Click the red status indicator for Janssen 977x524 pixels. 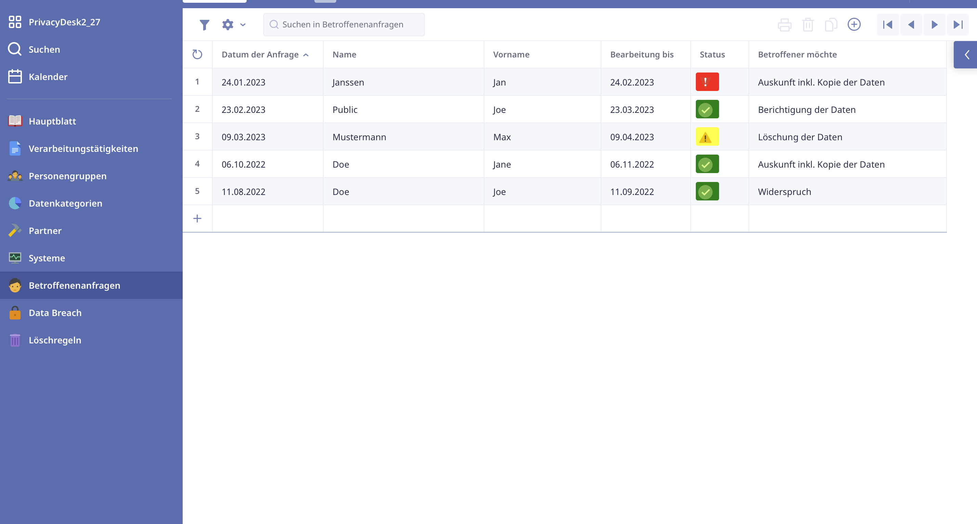click(x=707, y=82)
